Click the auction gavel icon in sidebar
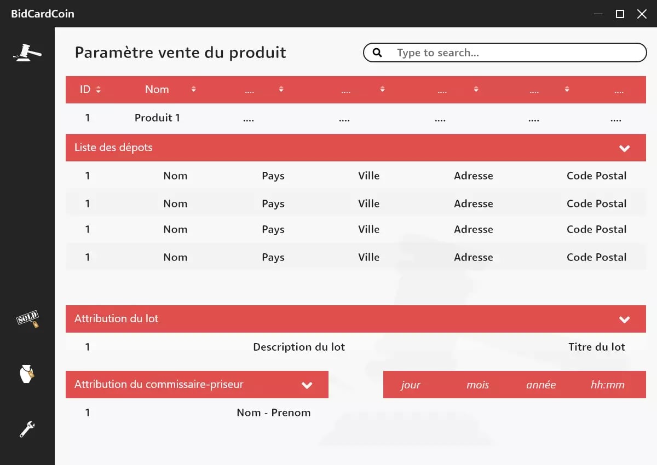 click(x=27, y=53)
